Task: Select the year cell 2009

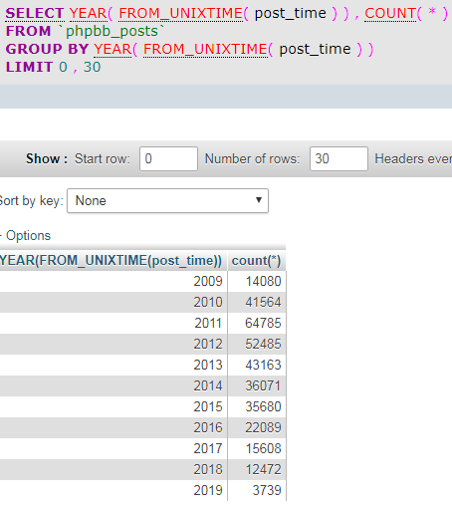Action: [208, 281]
